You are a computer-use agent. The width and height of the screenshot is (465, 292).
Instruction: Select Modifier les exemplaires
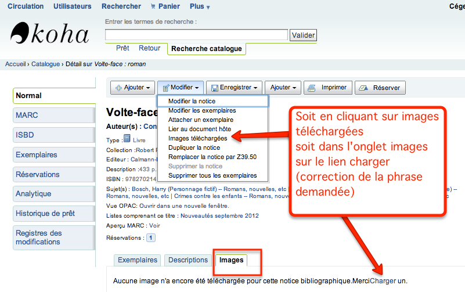coord(202,110)
